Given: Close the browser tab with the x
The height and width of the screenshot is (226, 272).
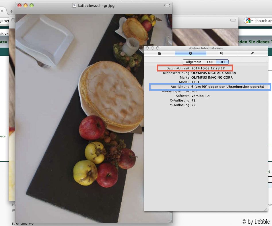Looking at the screenshot, I should tap(2, 11).
